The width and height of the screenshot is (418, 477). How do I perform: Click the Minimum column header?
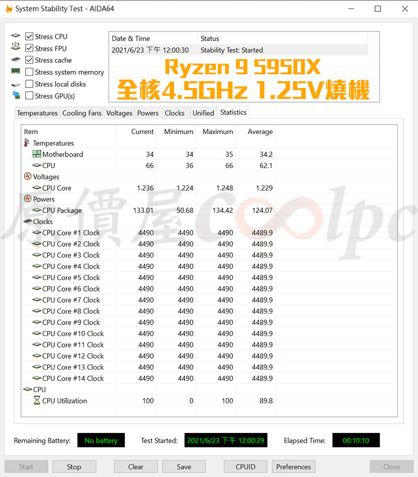176,131
